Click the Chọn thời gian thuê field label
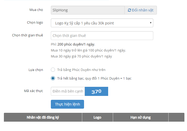 click(x=27, y=35)
